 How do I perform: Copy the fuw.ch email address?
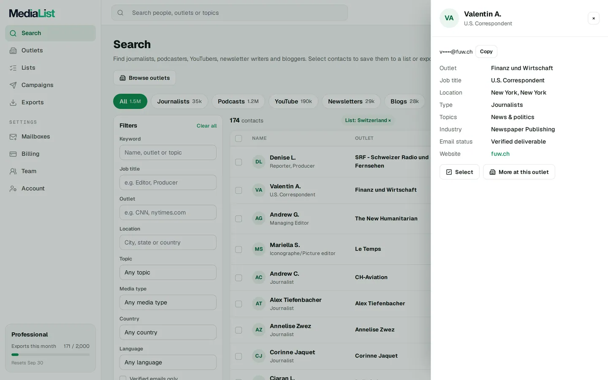[486, 52]
